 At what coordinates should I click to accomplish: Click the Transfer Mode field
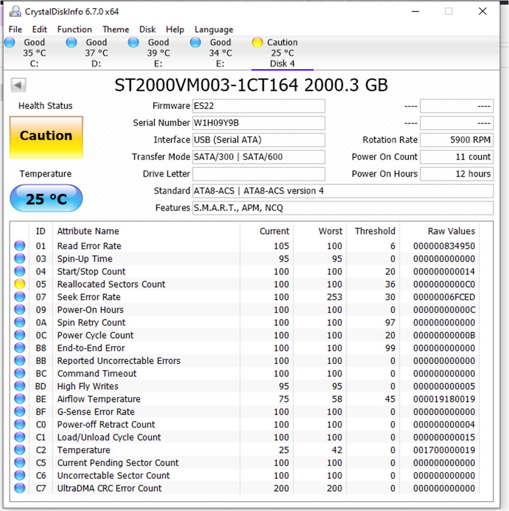pyautogui.click(x=259, y=157)
